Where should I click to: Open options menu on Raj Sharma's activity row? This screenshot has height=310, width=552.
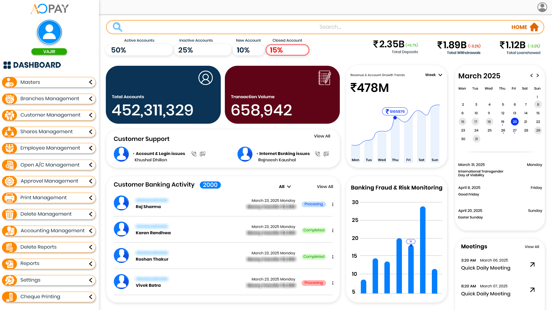(333, 204)
